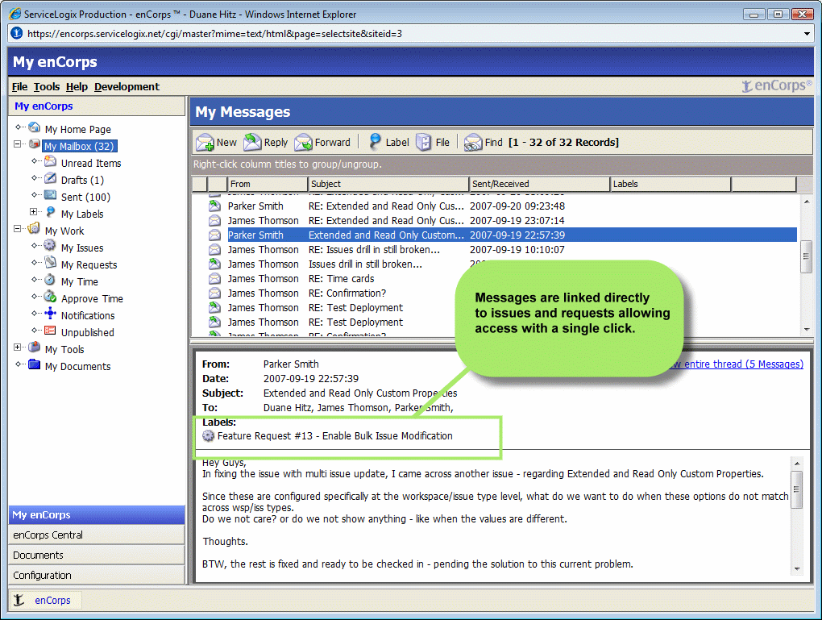Open My Requests via its icon
The width and height of the screenshot is (822, 620).
click(50, 263)
